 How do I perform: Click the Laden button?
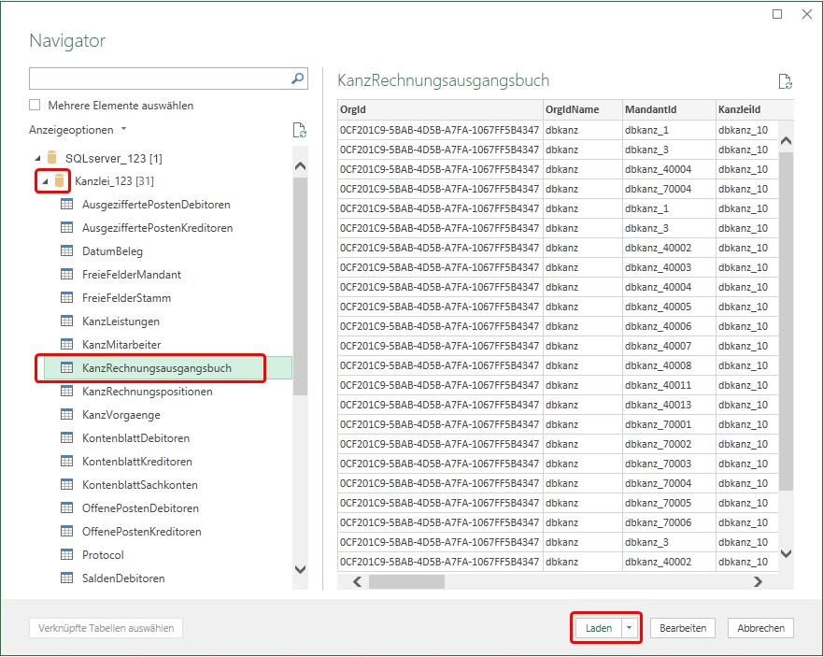pos(599,628)
